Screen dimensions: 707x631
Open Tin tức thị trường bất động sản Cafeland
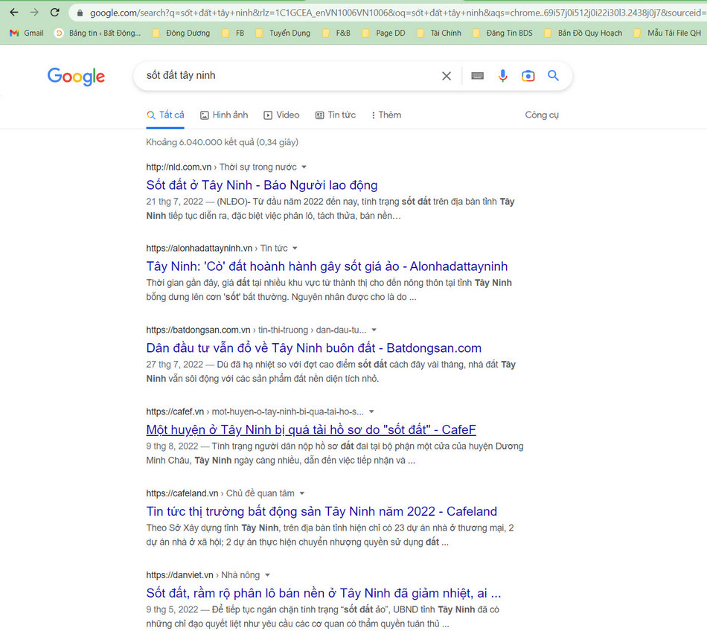coord(321,511)
